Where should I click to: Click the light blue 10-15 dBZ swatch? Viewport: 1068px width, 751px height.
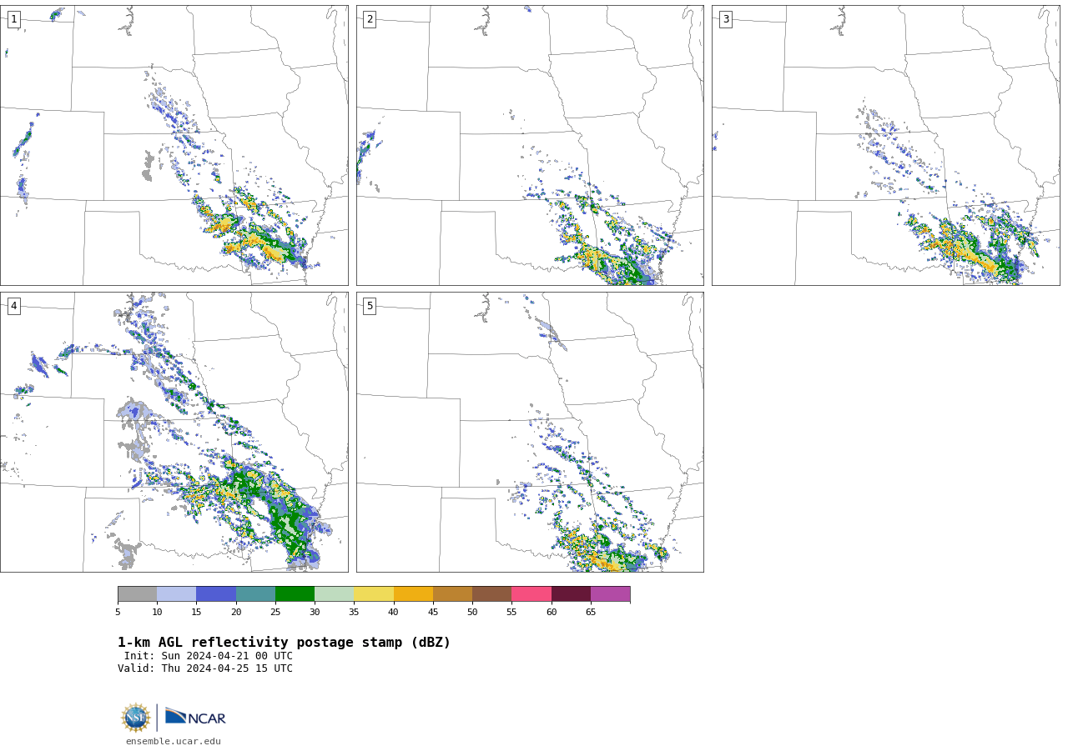tap(176, 594)
